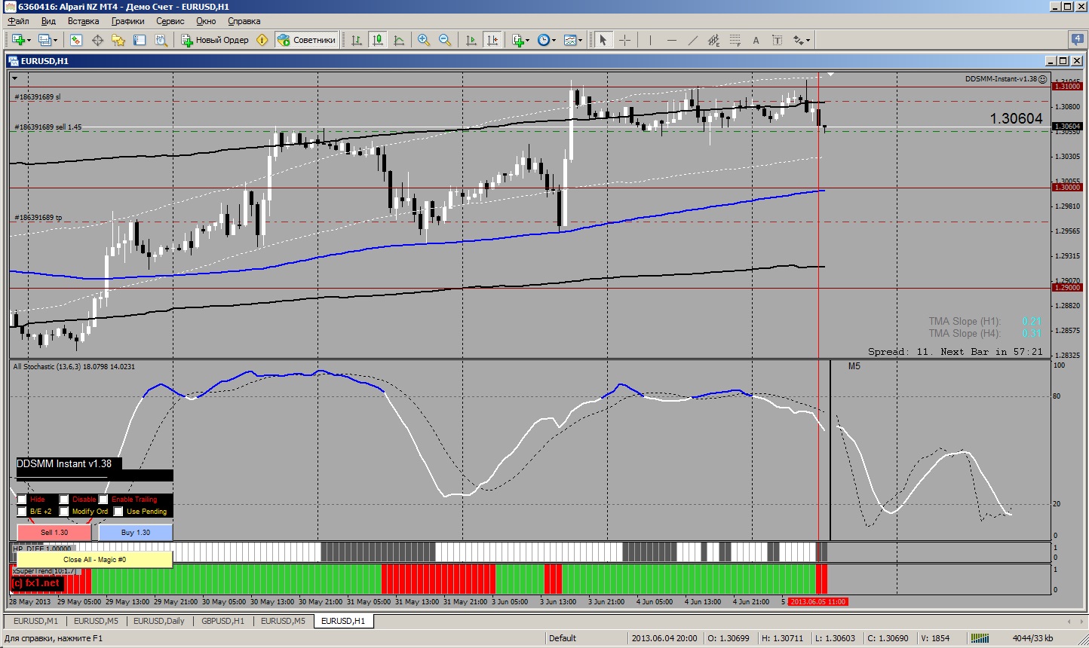Switch to the GBPUSD,H1 chart tab
This screenshot has height=648, width=1089.
222,621
